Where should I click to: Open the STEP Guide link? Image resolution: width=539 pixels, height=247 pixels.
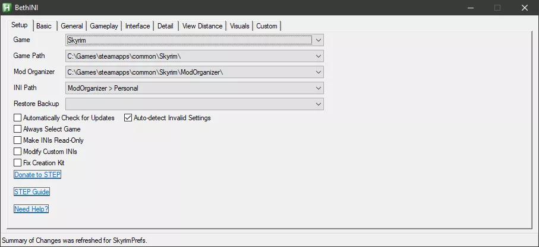[31, 192]
